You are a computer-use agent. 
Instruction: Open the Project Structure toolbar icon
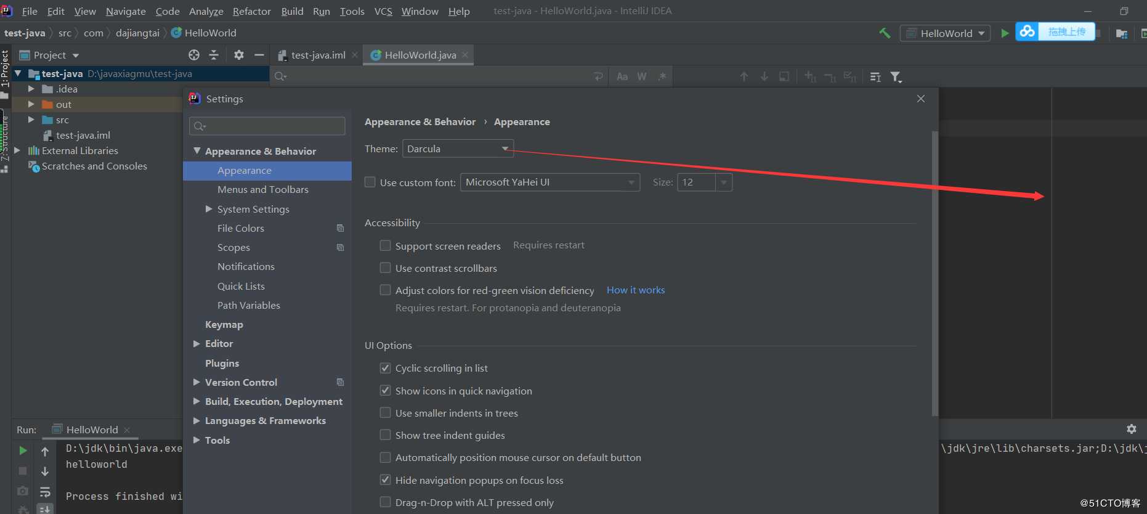(1122, 33)
